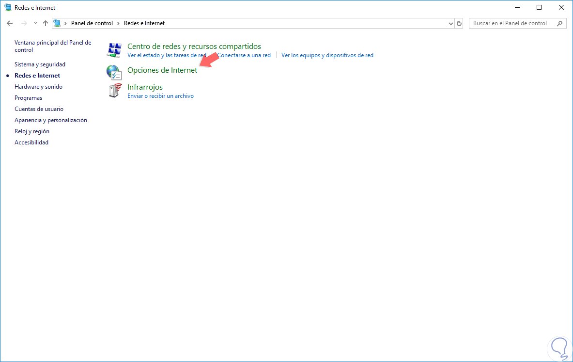Image resolution: width=573 pixels, height=362 pixels.
Task: Click the forward navigation arrow
Action: point(24,23)
